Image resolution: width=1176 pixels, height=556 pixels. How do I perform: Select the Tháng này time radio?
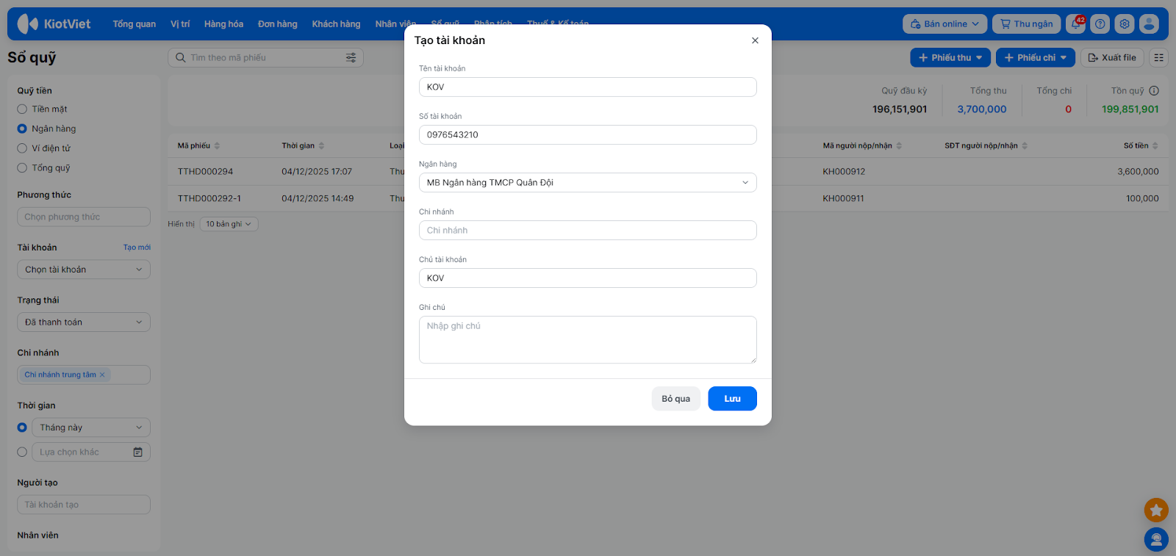coord(22,427)
